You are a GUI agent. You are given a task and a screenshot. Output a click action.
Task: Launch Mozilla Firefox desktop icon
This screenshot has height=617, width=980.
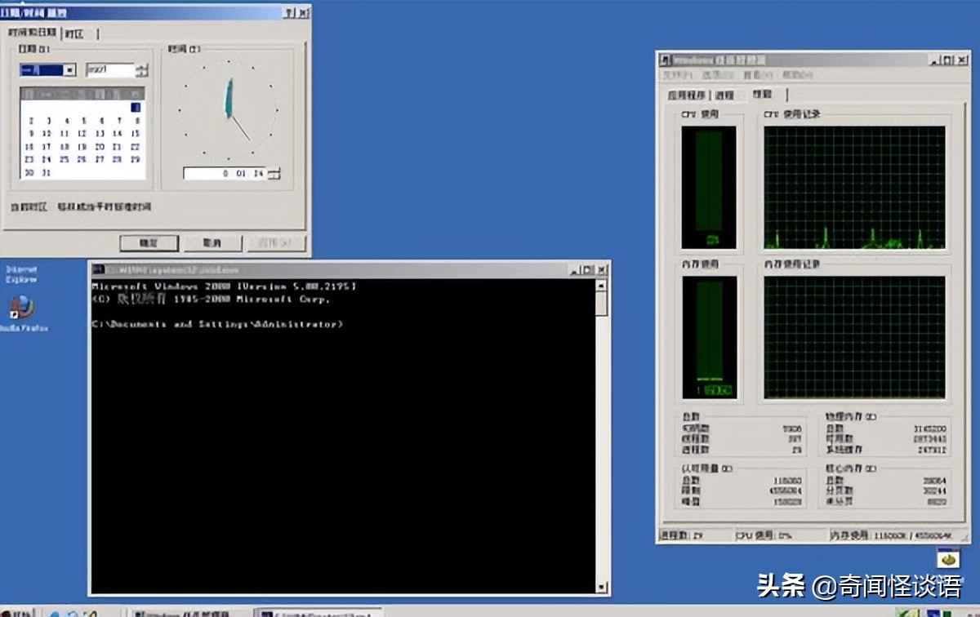point(21,308)
